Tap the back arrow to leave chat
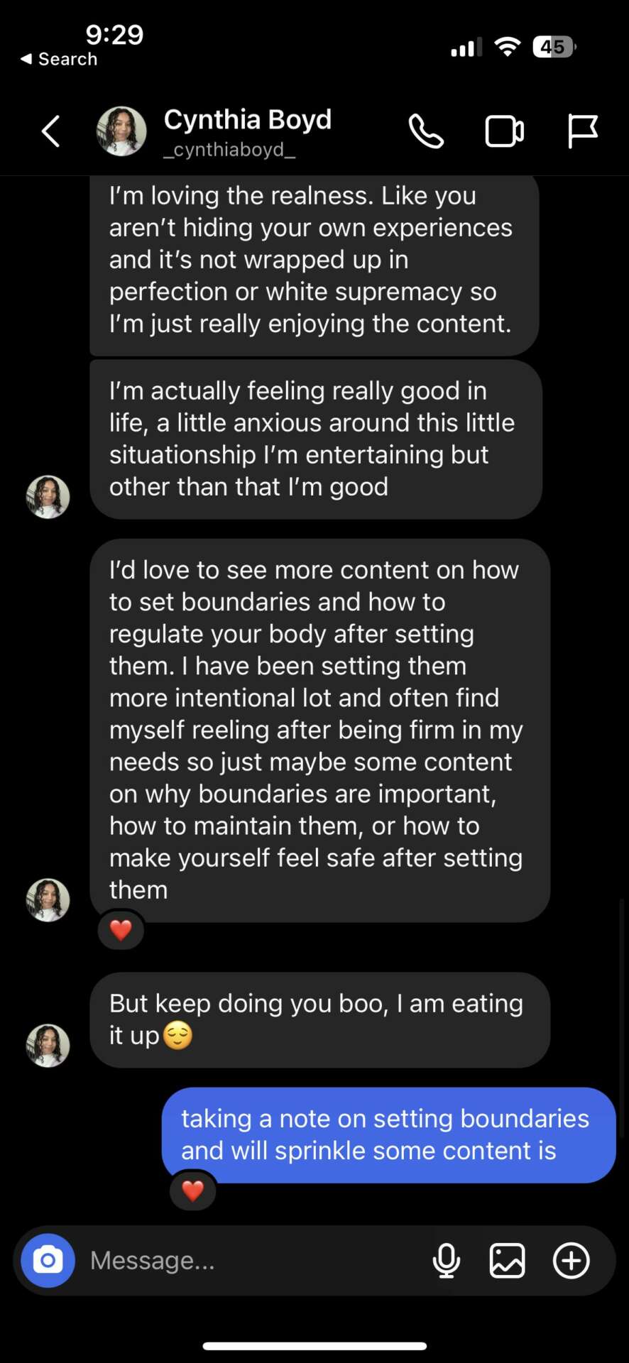The height and width of the screenshot is (1363, 629). [x=50, y=131]
